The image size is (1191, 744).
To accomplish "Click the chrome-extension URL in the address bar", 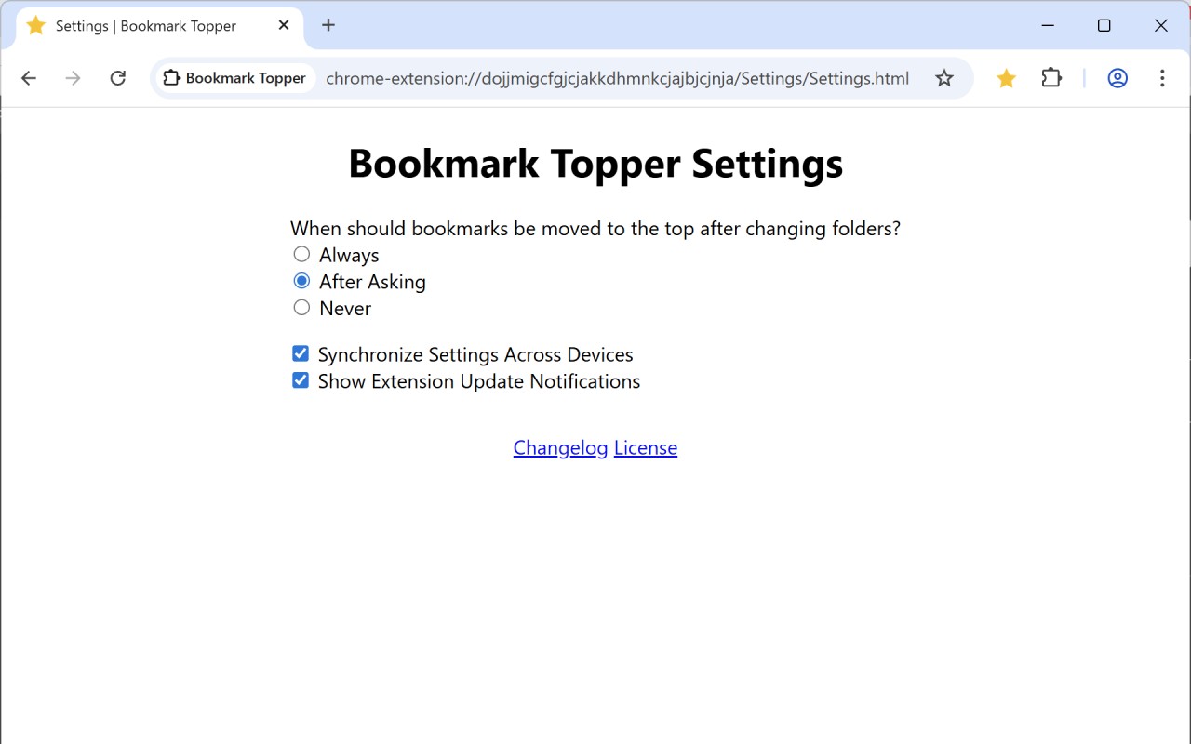I will [x=617, y=78].
